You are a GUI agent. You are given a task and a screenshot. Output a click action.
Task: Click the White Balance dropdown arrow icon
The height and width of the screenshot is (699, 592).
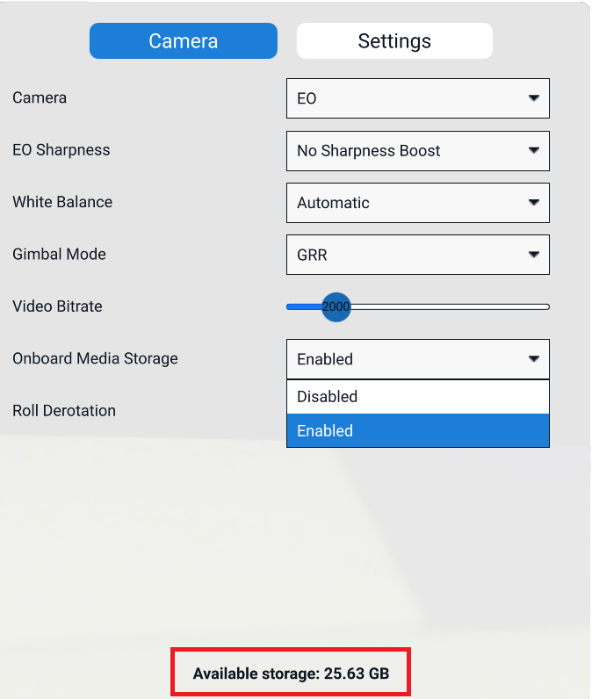[x=533, y=202]
